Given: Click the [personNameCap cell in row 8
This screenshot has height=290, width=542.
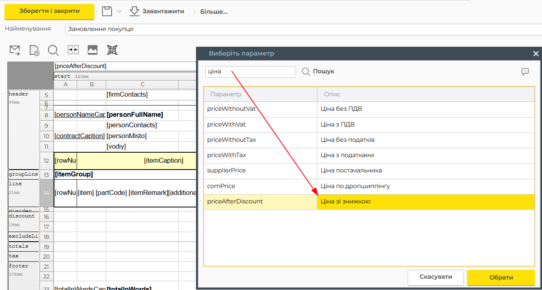Looking at the screenshot, I should point(80,115).
